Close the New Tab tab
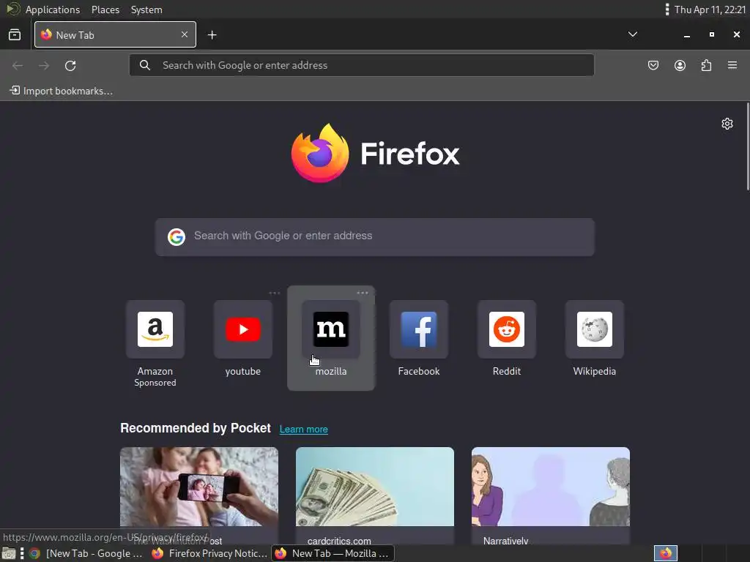 (x=185, y=34)
